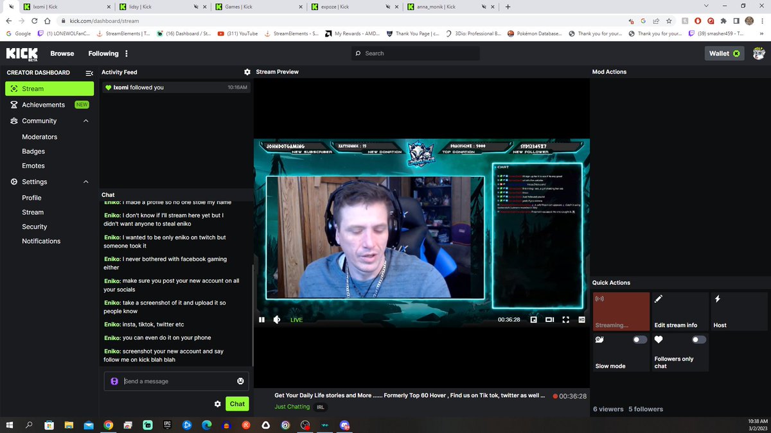Image resolution: width=771 pixels, height=433 pixels.
Task: Open Security settings
Action: [34, 226]
